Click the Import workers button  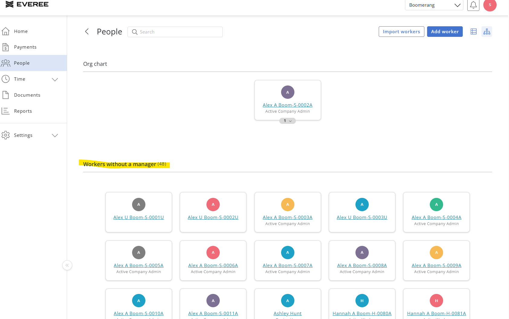coord(401,31)
